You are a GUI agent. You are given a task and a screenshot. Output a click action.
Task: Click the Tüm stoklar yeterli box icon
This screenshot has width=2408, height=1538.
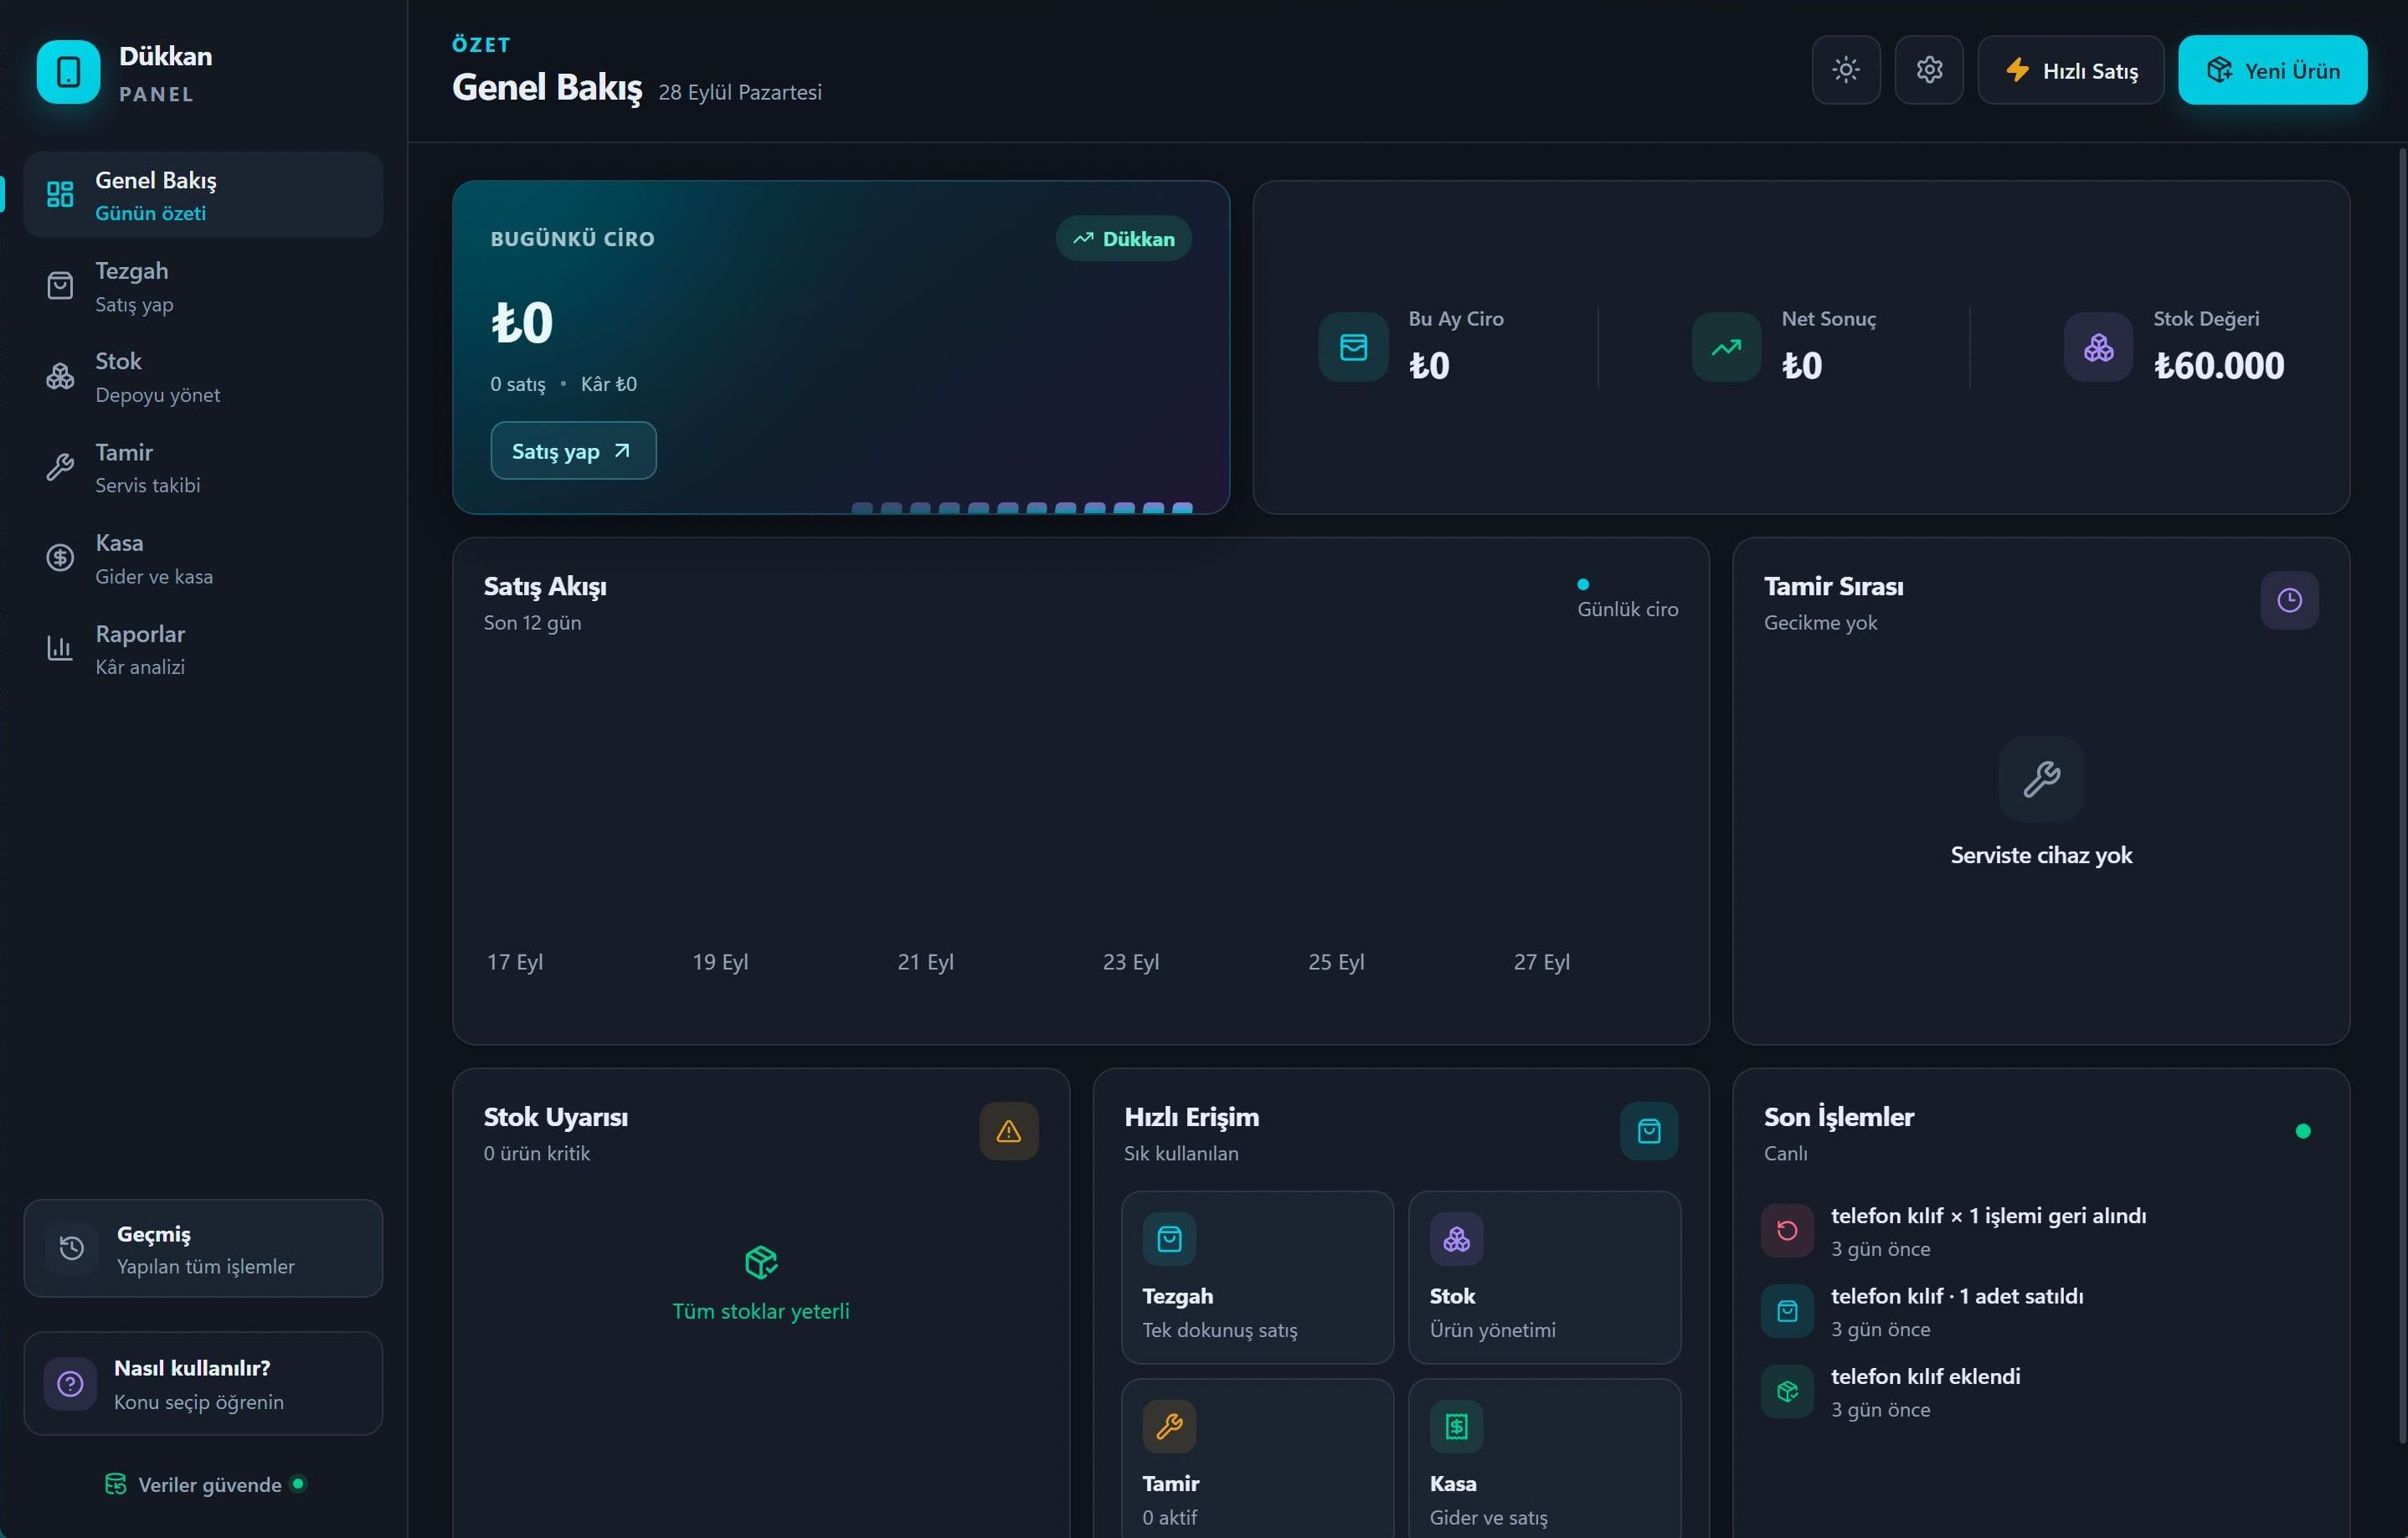(x=761, y=1262)
